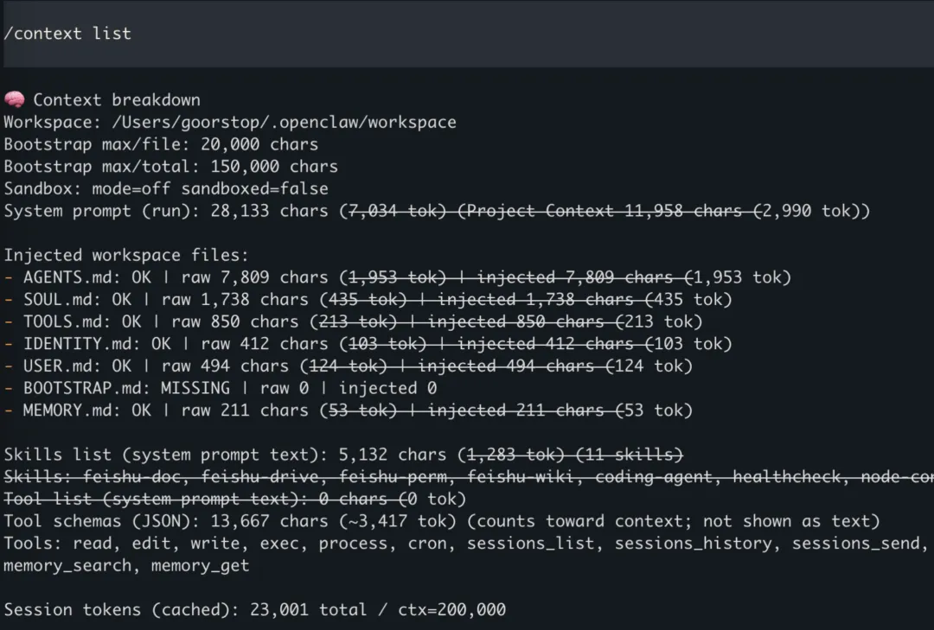This screenshot has height=630, width=934.
Task: Click the Bootstrap max/file 20,000 chars line
Action: click(161, 144)
